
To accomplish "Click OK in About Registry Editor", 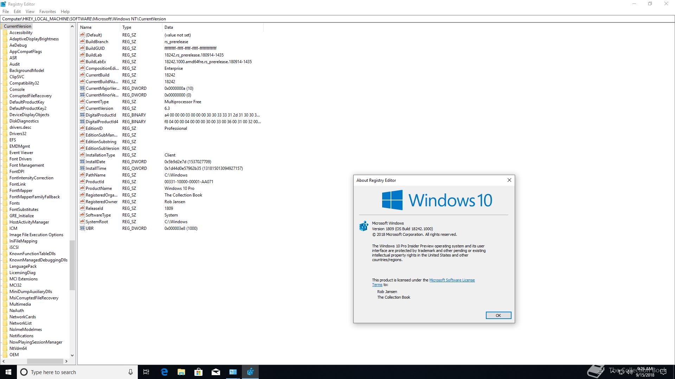I will tap(498, 315).
